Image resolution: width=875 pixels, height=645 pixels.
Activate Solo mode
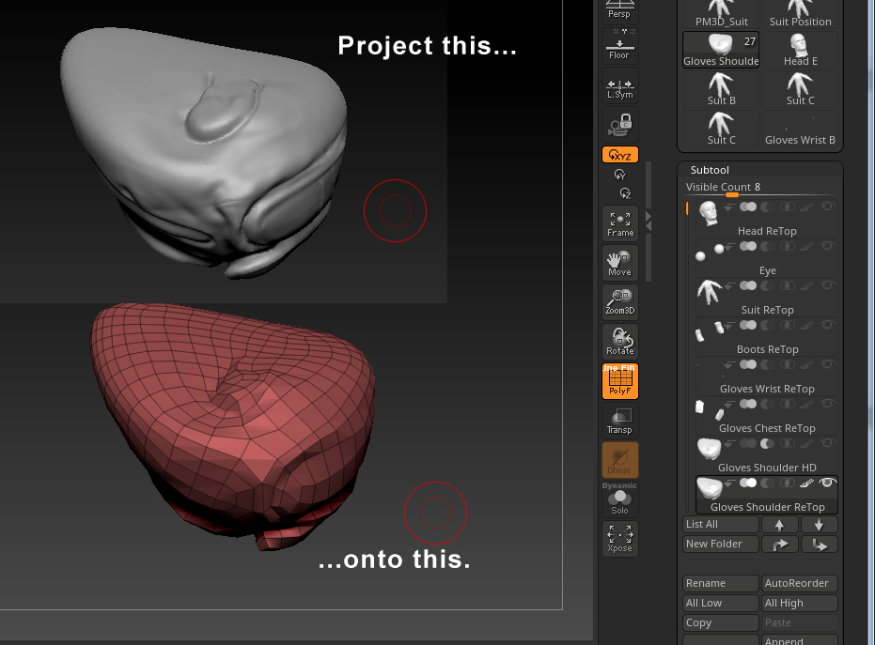[x=620, y=500]
